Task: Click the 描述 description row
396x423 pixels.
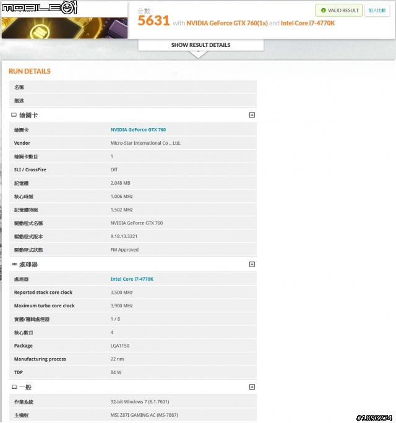Action: click(133, 101)
